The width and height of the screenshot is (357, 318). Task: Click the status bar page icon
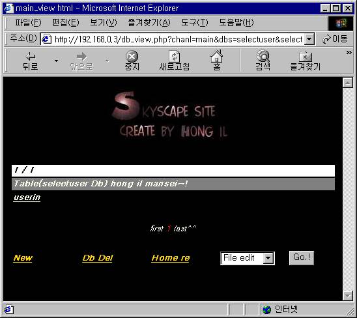8,310
